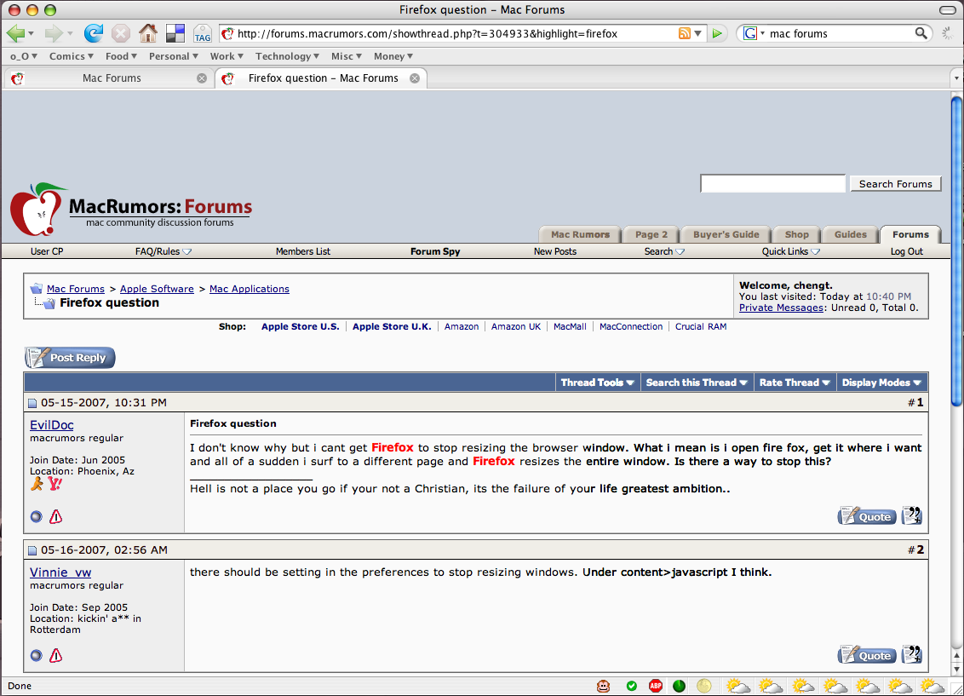The height and width of the screenshot is (696, 964).
Task: Open the Comics bookmarks folder
Action: (x=72, y=56)
